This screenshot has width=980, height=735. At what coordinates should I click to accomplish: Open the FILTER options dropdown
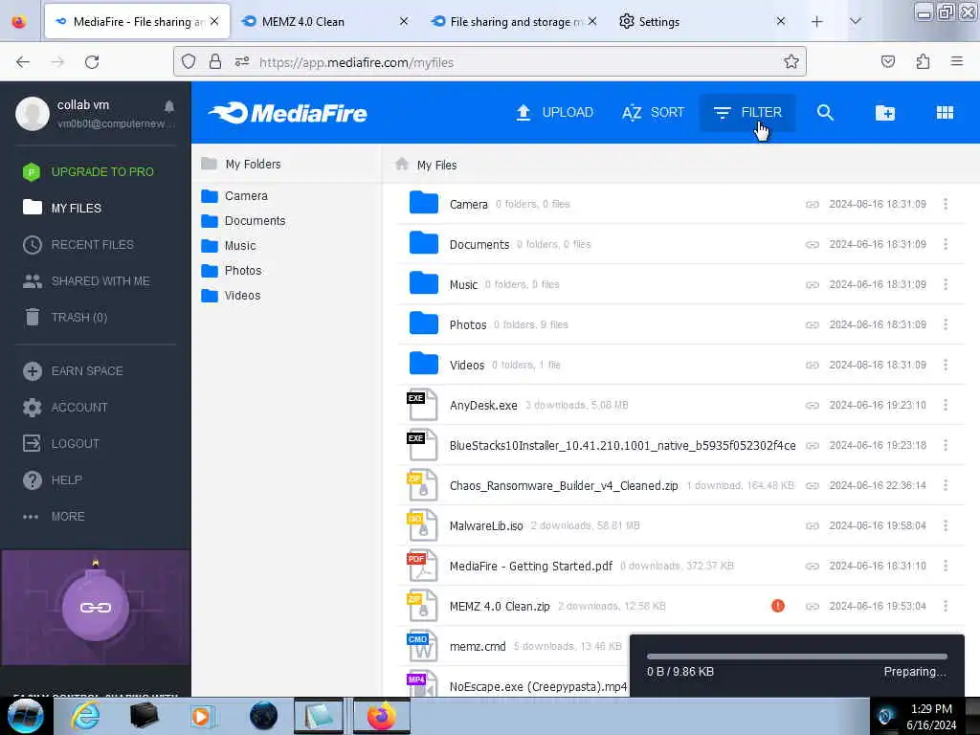[747, 113]
